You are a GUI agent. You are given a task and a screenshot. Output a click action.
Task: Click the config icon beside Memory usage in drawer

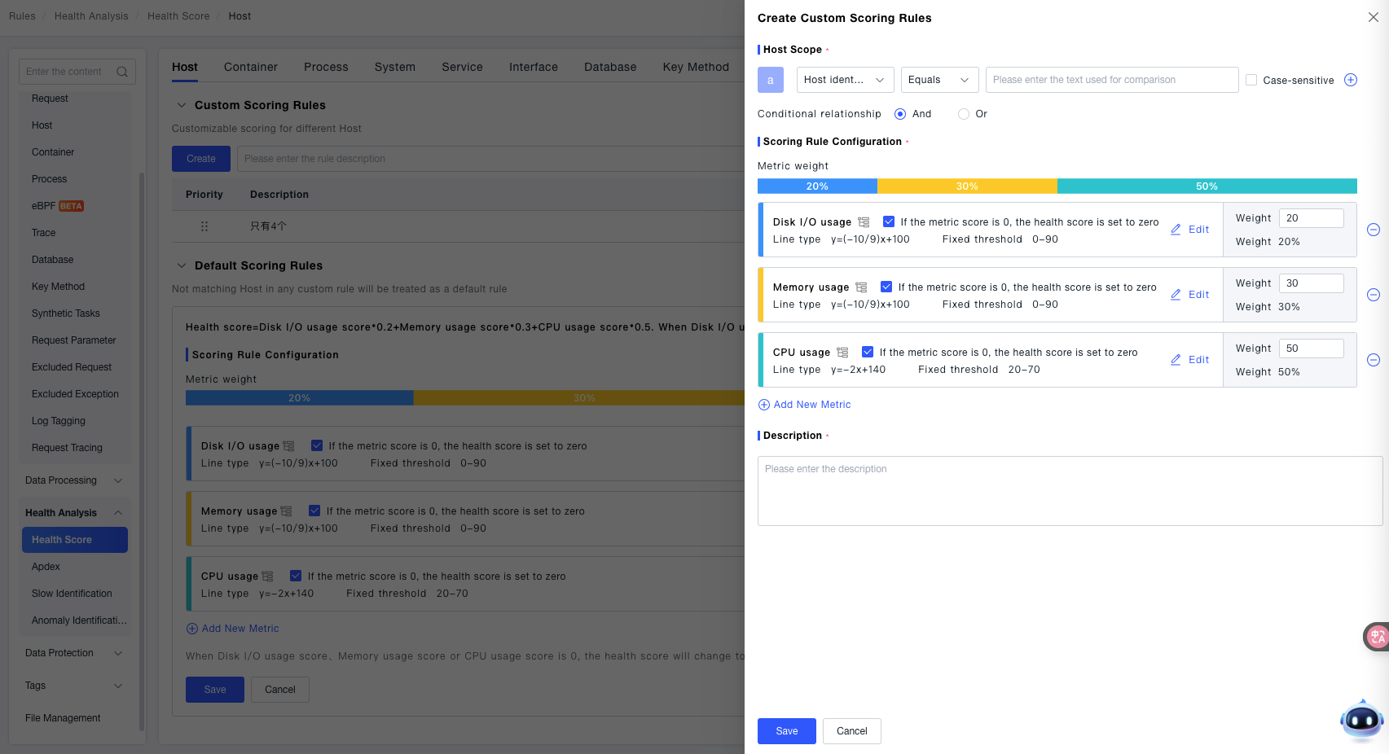[861, 287]
